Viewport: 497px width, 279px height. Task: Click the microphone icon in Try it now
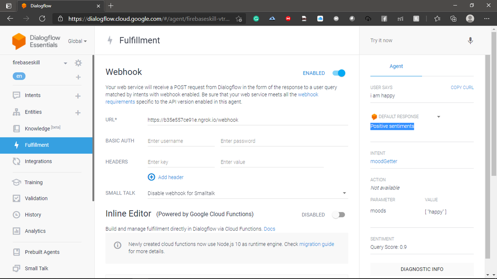tap(470, 41)
